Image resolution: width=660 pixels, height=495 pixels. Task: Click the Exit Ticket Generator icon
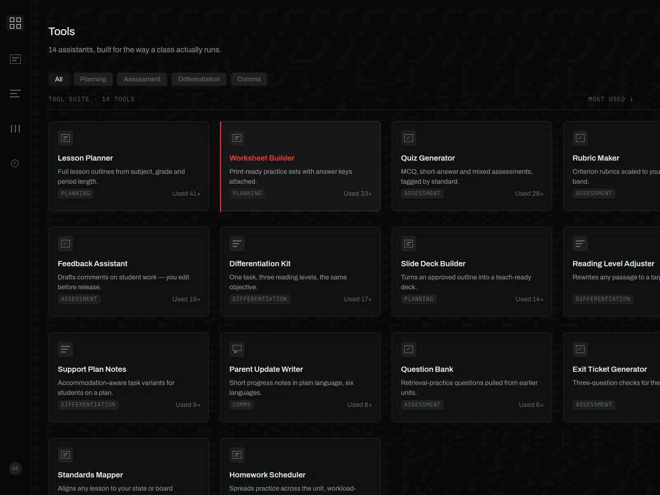point(580,349)
